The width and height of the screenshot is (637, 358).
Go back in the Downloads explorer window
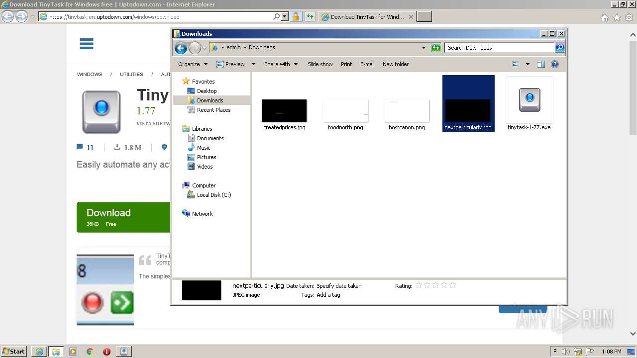click(181, 48)
